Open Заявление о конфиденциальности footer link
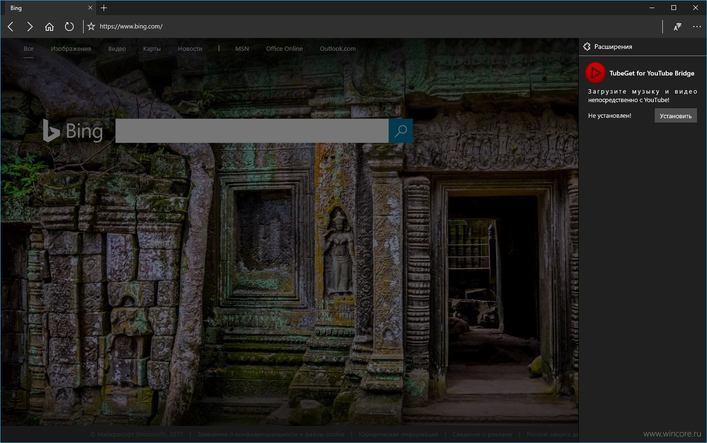The image size is (707, 443). click(x=270, y=434)
